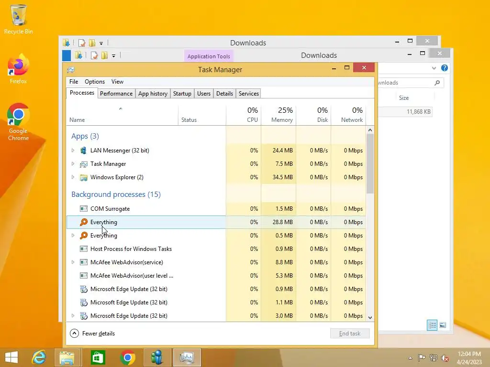Expand the Windows Explorer (2) group

(73, 177)
